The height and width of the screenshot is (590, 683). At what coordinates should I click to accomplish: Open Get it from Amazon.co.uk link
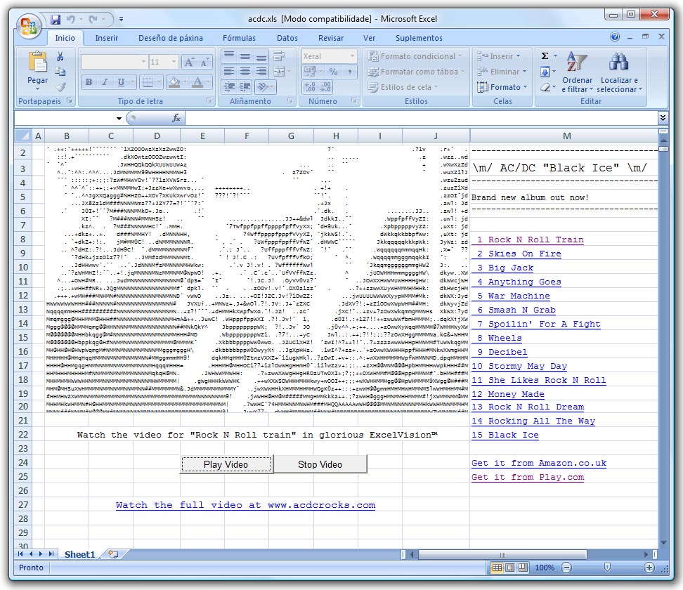pos(539,463)
